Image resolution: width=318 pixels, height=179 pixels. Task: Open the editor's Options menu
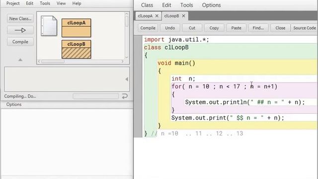pyautogui.click(x=211, y=5)
